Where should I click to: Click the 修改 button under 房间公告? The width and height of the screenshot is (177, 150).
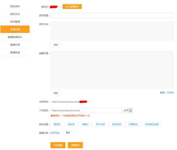point(56,45)
